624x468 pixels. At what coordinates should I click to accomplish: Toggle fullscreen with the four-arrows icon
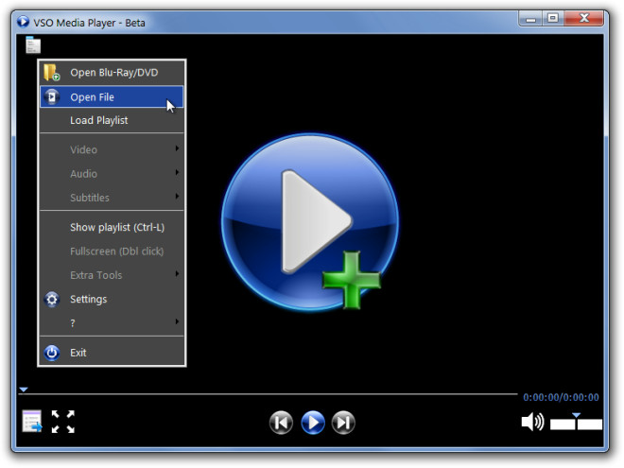click(63, 422)
